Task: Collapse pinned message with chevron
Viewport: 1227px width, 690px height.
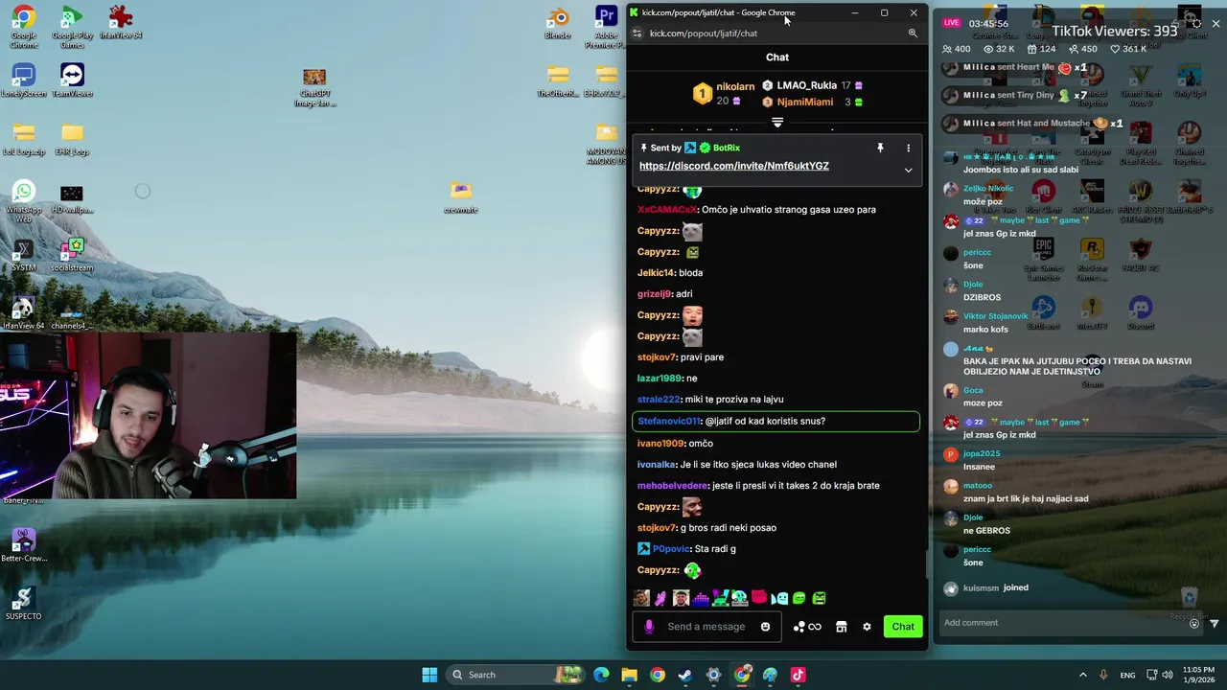Action: pyautogui.click(x=908, y=170)
